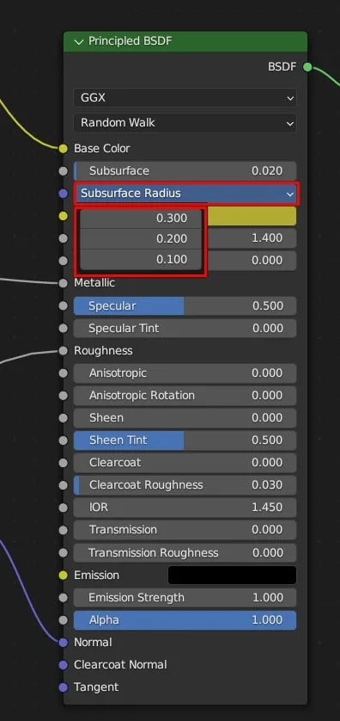Image resolution: width=340 pixels, height=721 pixels.
Task: Adjust the Specular Tint slider
Action: tap(185, 329)
